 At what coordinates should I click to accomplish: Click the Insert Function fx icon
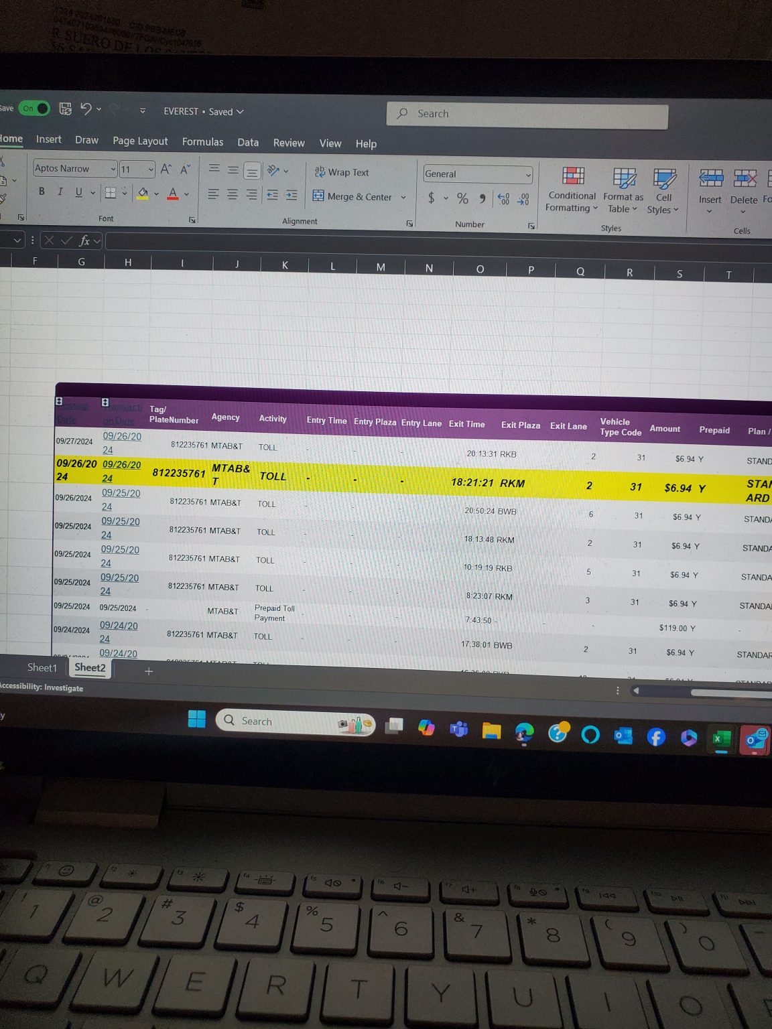click(84, 241)
